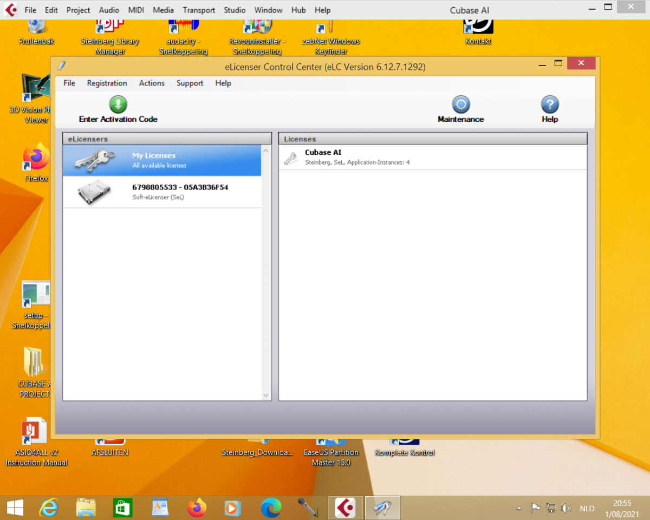The width and height of the screenshot is (650, 520).
Task: Show hidden system tray icons
Action: [519, 508]
